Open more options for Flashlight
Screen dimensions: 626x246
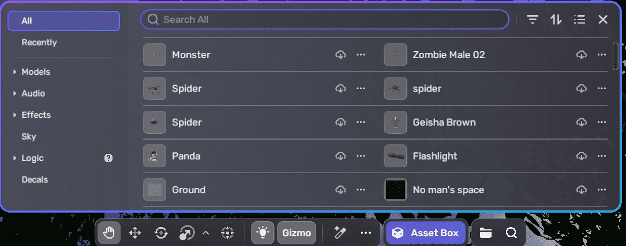tap(602, 156)
